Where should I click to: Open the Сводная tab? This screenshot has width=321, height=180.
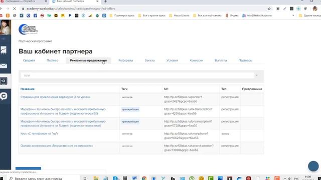[29, 60]
